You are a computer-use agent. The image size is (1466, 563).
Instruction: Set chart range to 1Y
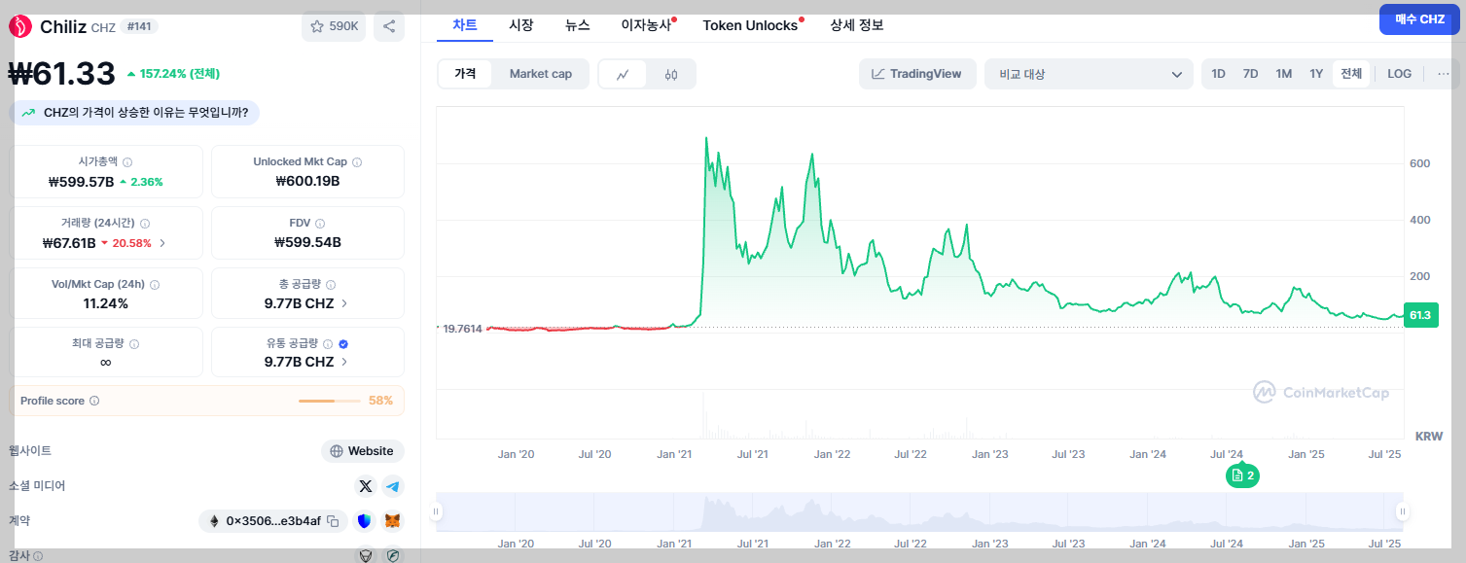pyautogui.click(x=1316, y=74)
